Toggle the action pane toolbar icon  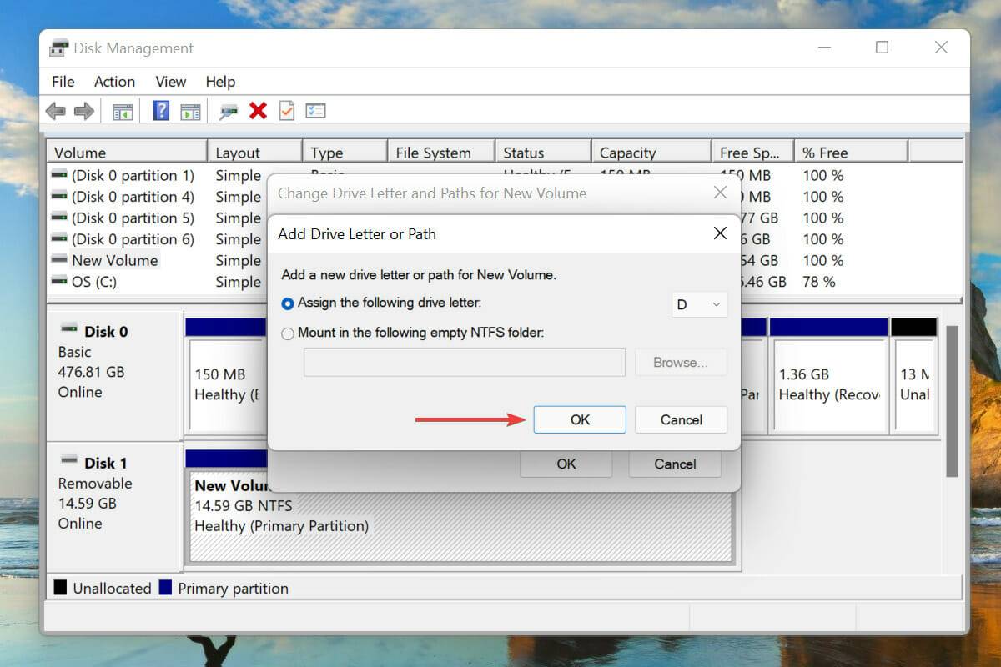click(x=190, y=111)
